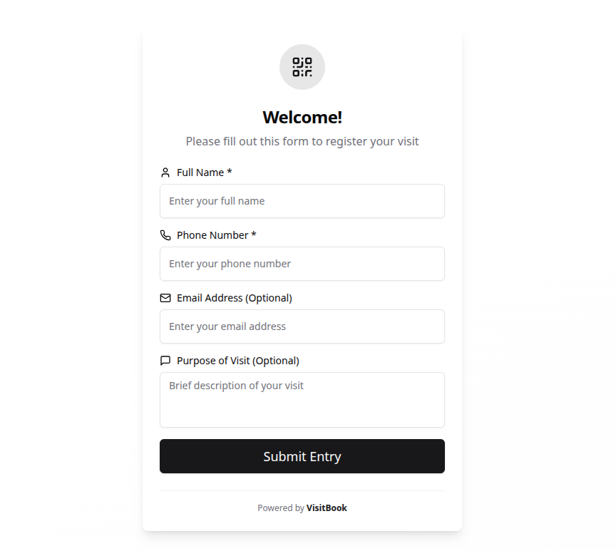Click the divider line above the footer

click(x=302, y=490)
